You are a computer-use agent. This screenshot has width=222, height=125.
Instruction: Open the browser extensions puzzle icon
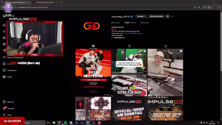point(209,7)
